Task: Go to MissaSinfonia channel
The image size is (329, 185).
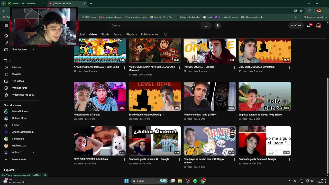Action: (19, 112)
